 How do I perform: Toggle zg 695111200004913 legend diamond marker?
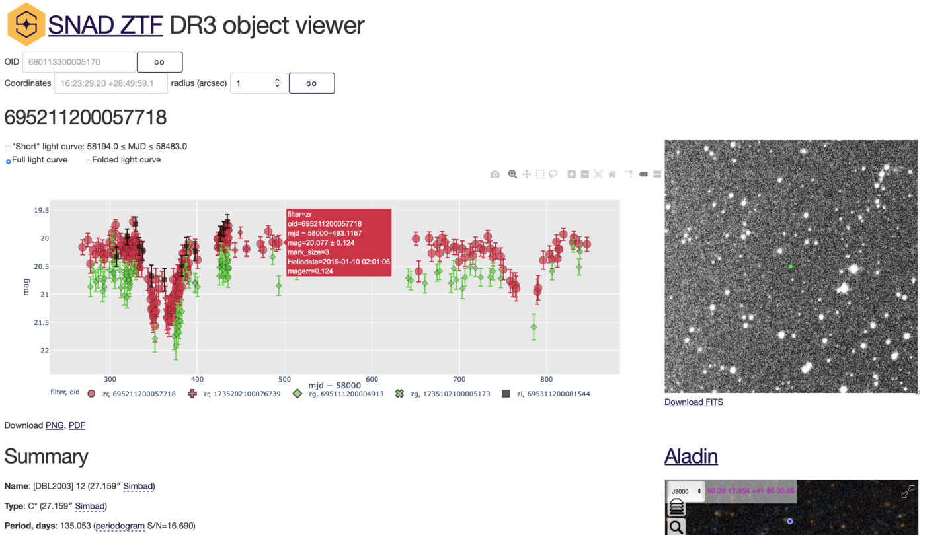(x=297, y=394)
